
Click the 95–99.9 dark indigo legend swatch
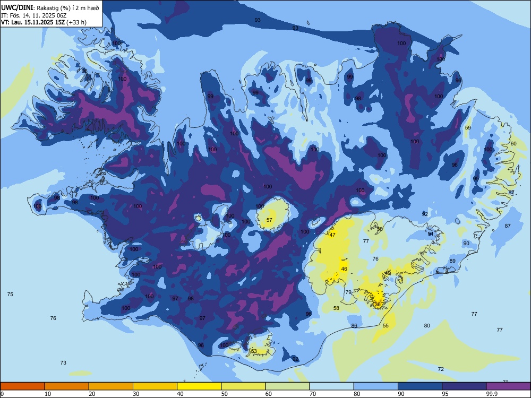tap(464, 386)
